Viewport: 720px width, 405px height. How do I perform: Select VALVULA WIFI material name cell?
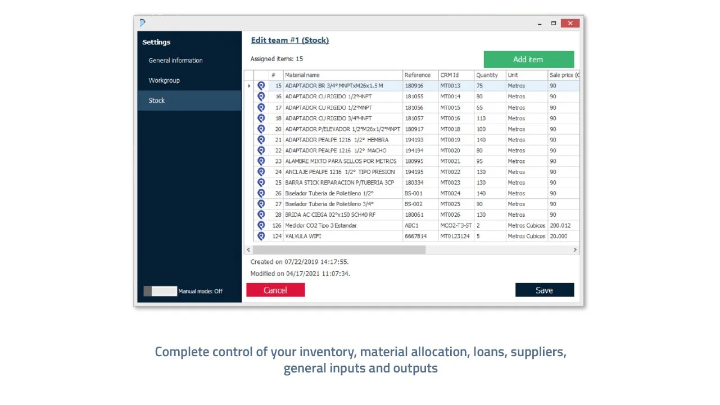343,236
